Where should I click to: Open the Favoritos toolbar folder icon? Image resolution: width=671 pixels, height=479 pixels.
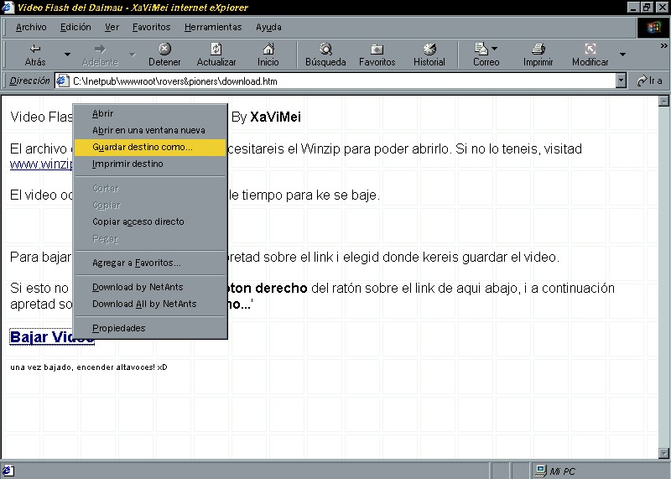click(377, 49)
